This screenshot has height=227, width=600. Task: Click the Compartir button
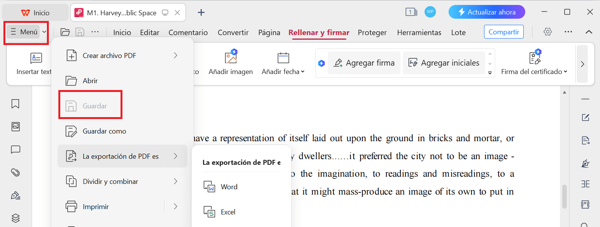pyautogui.click(x=503, y=32)
